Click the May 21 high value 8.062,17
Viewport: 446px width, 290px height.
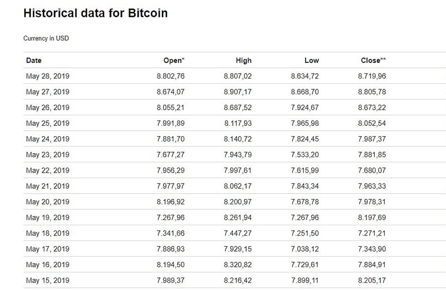point(238,186)
